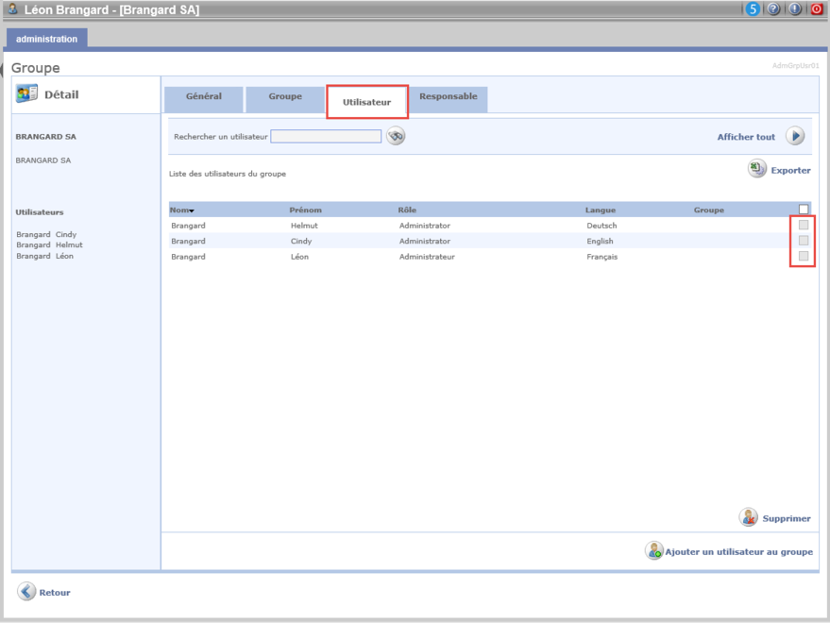Click the search icon beside the user field
830x623 pixels.
click(396, 137)
